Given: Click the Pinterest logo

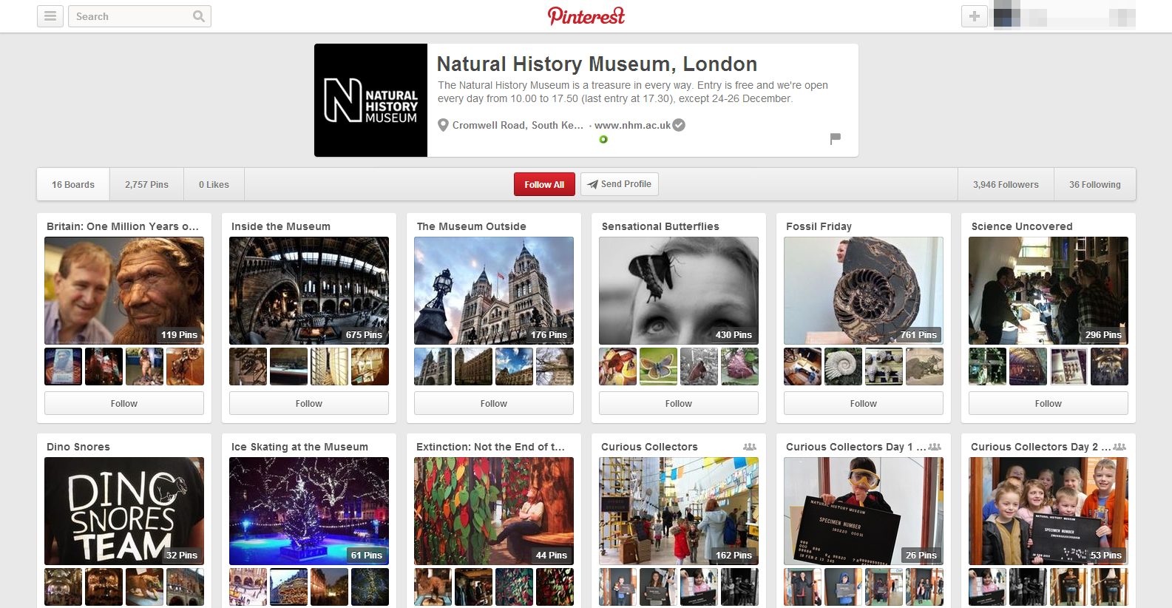Looking at the screenshot, I should [586, 16].
